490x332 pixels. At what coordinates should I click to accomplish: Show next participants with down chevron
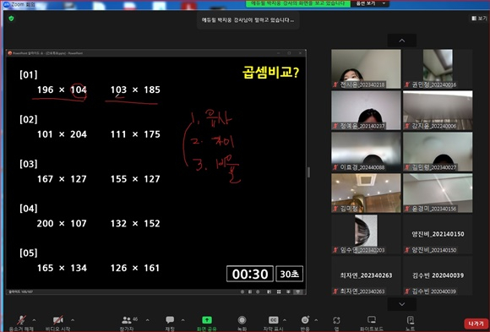[402, 304]
